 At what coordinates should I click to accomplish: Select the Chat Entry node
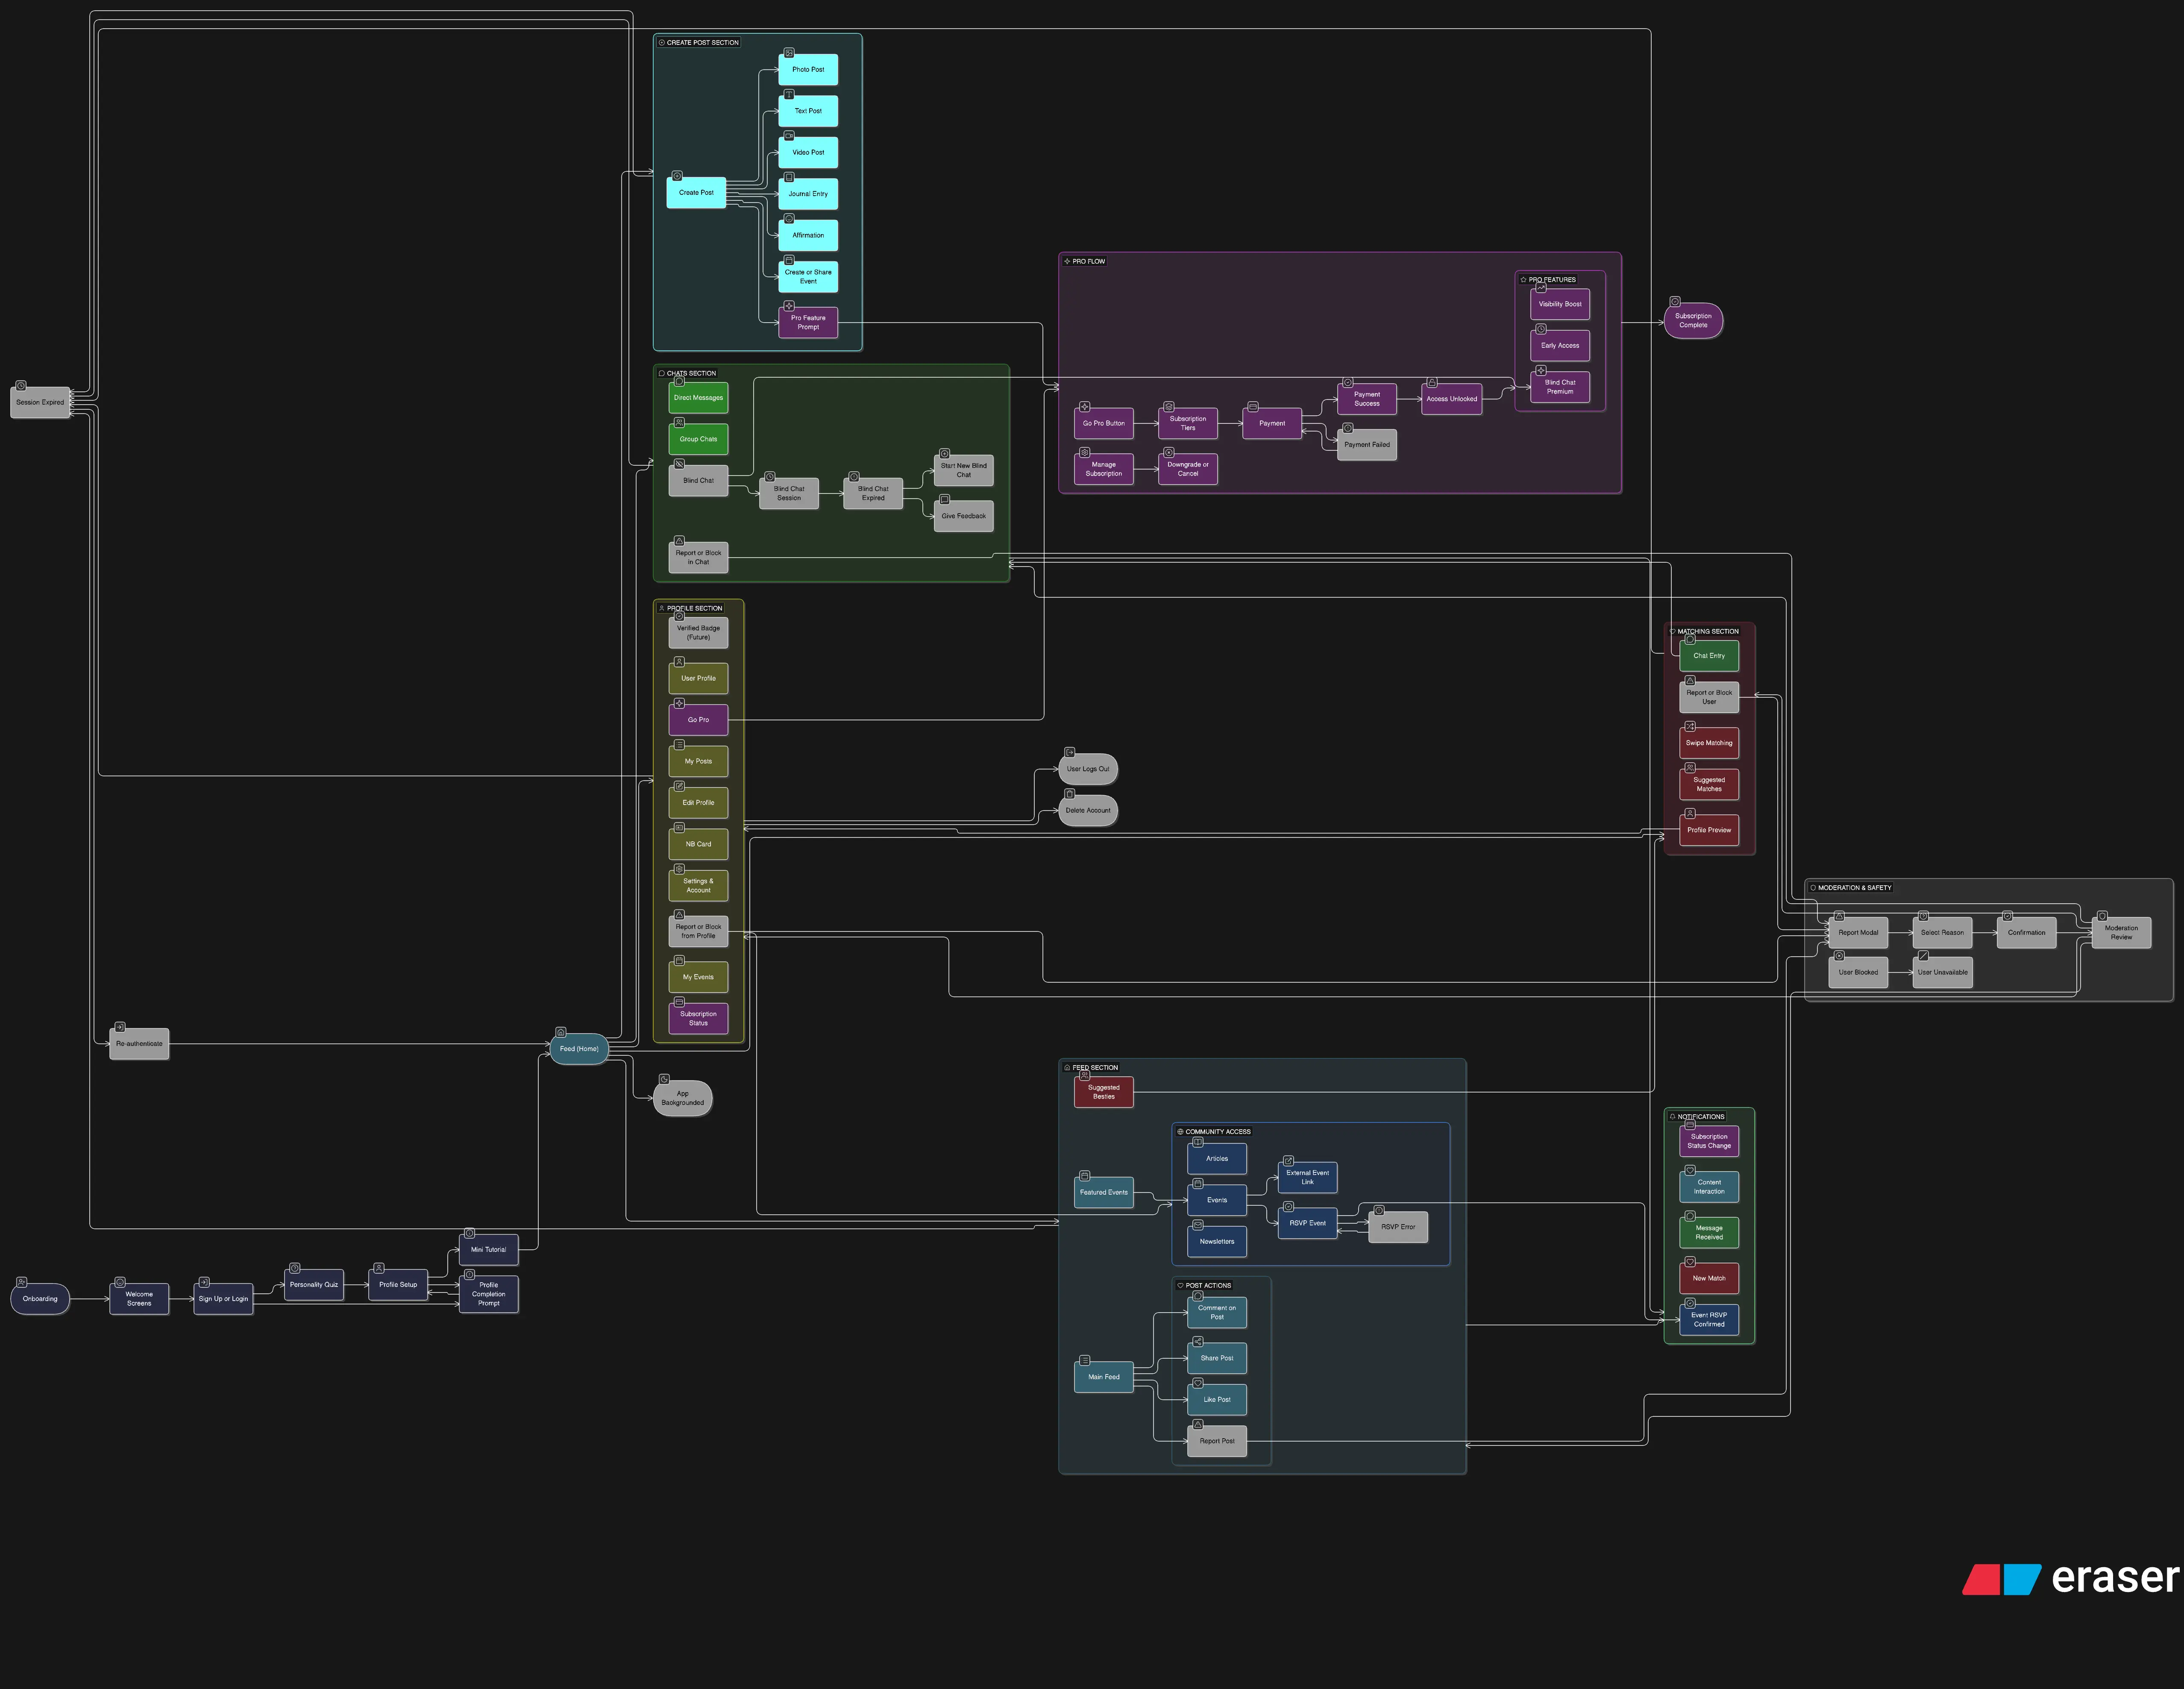point(1709,656)
